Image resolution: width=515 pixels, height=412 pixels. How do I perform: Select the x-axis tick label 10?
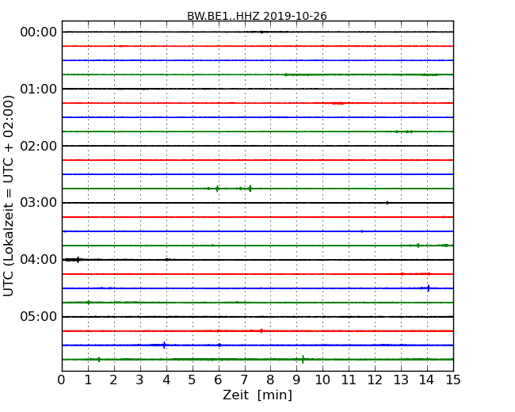pos(322,380)
